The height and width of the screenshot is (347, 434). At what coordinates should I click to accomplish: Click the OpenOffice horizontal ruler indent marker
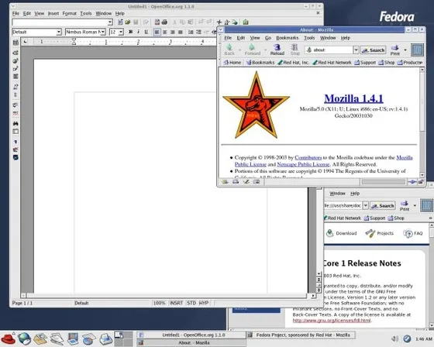(x=74, y=42)
